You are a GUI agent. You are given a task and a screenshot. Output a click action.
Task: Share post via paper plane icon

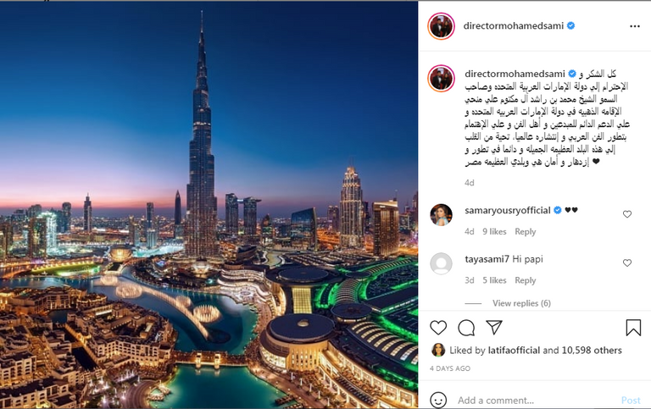click(x=494, y=327)
